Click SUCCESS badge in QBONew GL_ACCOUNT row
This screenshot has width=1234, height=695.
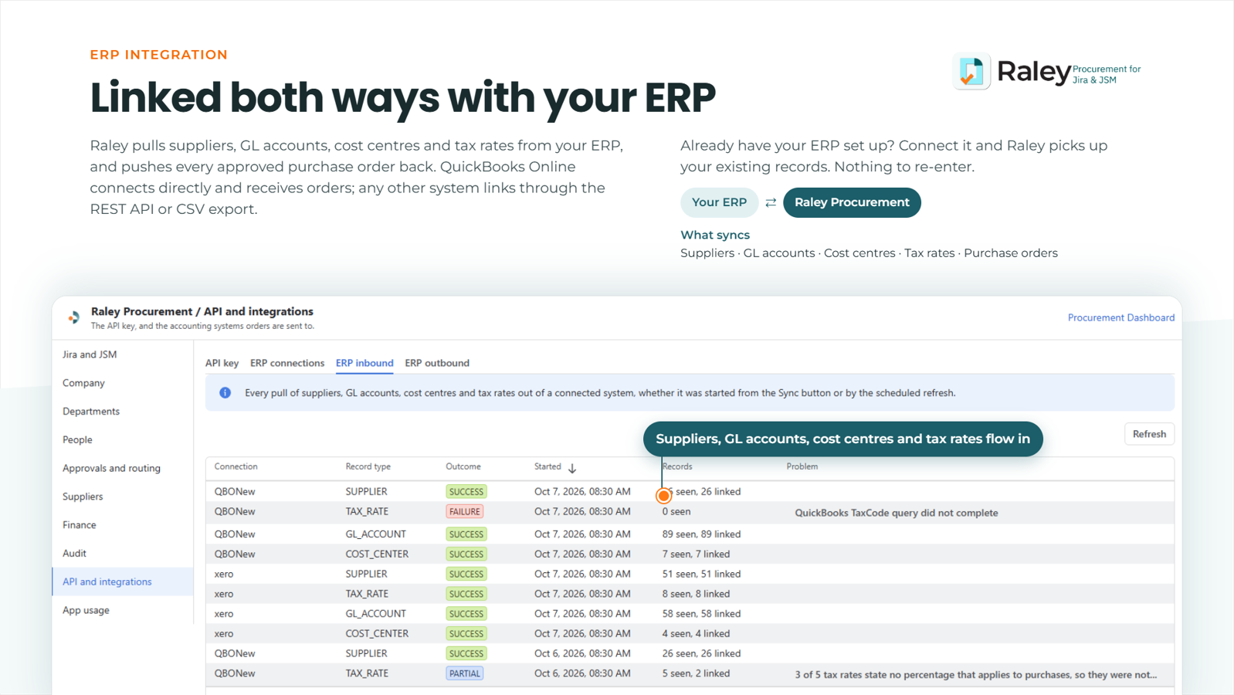(466, 534)
